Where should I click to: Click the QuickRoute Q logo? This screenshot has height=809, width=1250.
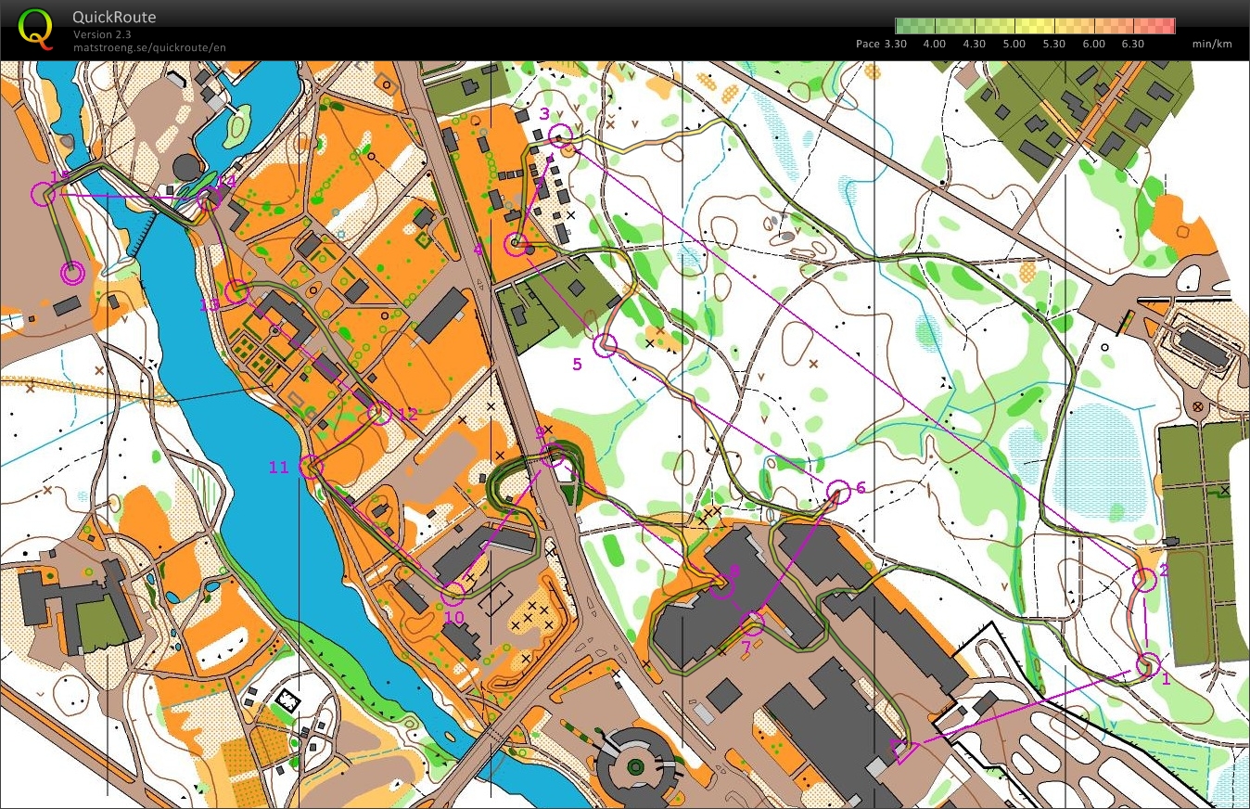pos(35,28)
